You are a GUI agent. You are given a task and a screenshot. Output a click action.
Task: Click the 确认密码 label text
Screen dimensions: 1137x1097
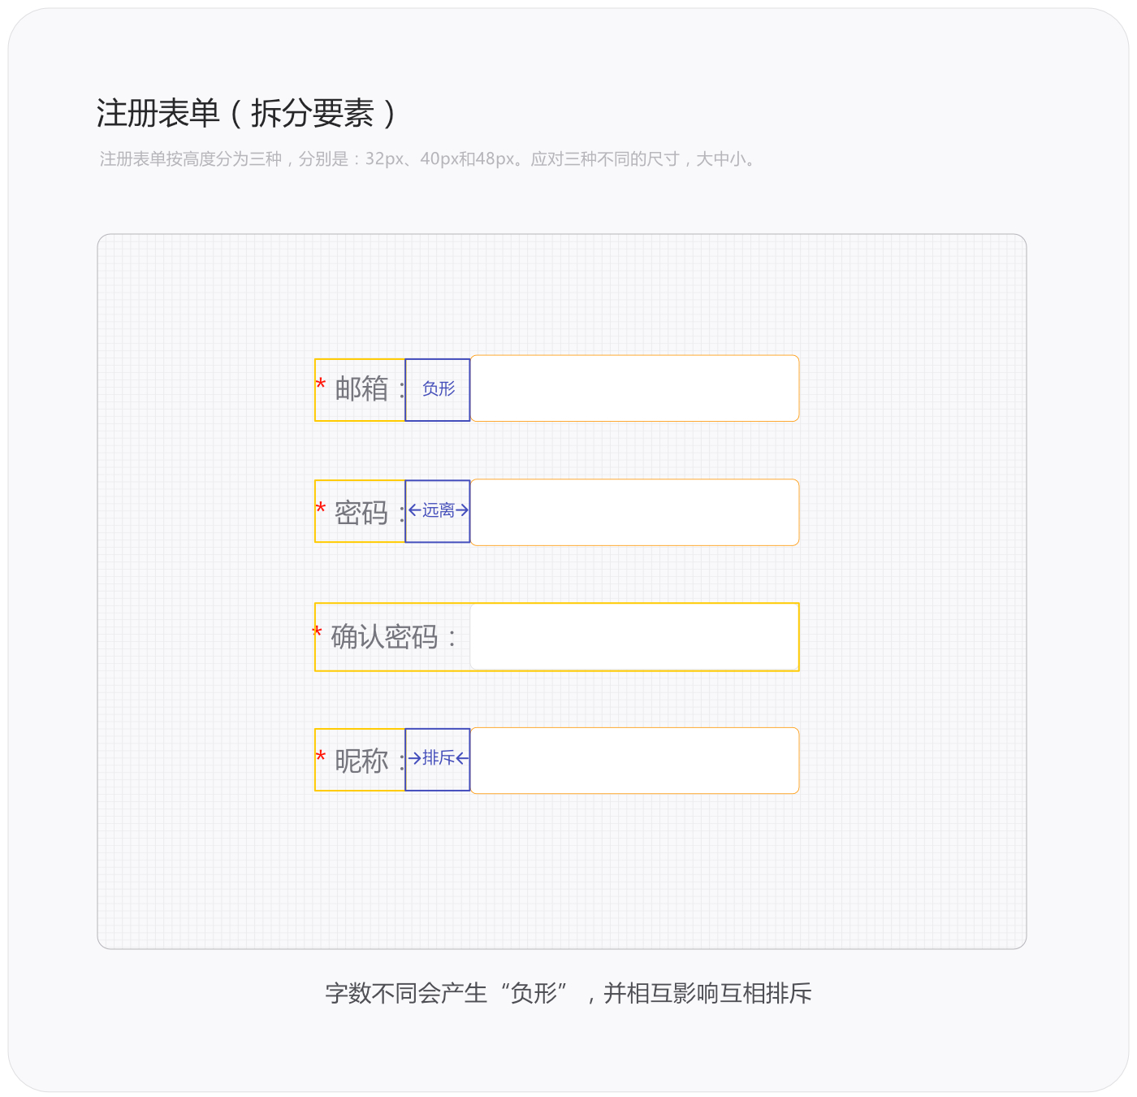click(x=384, y=637)
